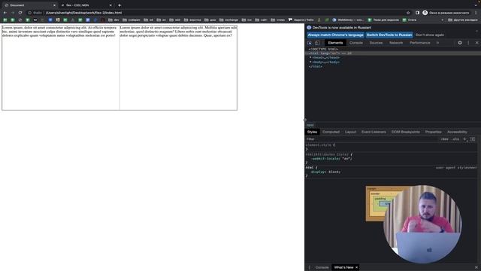Open the Event Listeners tab
Image resolution: width=481 pixels, height=271 pixels.
(374, 132)
